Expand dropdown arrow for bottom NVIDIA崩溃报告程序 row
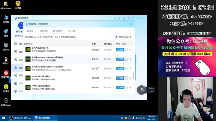 click(x=130, y=88)
